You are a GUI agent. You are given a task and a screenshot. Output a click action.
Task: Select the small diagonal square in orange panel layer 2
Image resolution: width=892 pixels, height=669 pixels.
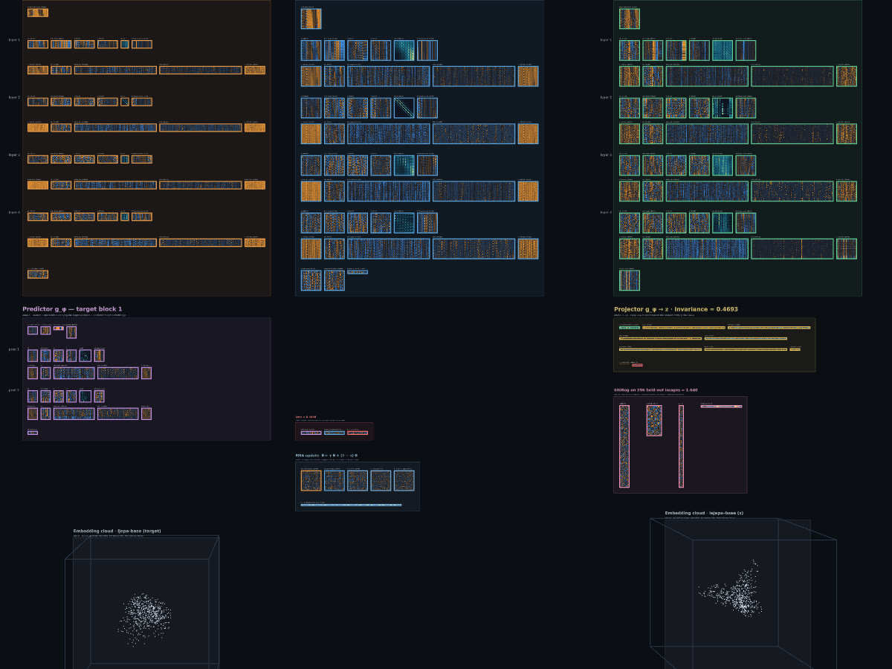125,102
